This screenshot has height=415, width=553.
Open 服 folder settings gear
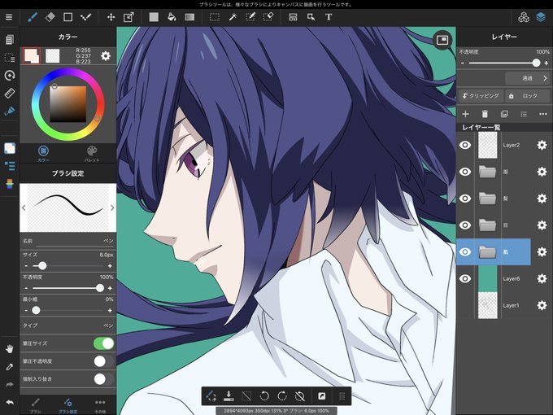click(x=542, y=172)
